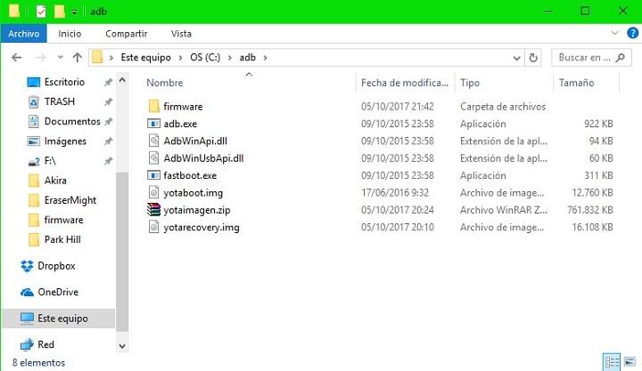Click the New folder quick access icon

60,12
